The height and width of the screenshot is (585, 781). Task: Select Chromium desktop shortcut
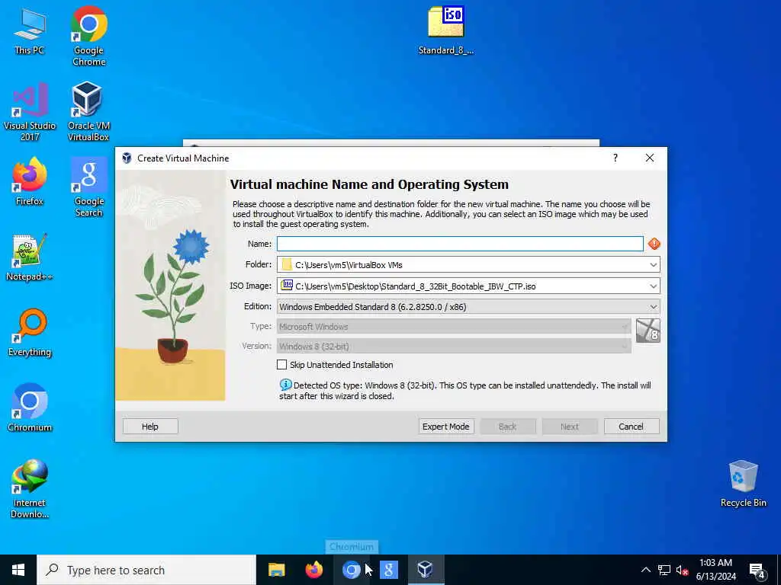30,408
